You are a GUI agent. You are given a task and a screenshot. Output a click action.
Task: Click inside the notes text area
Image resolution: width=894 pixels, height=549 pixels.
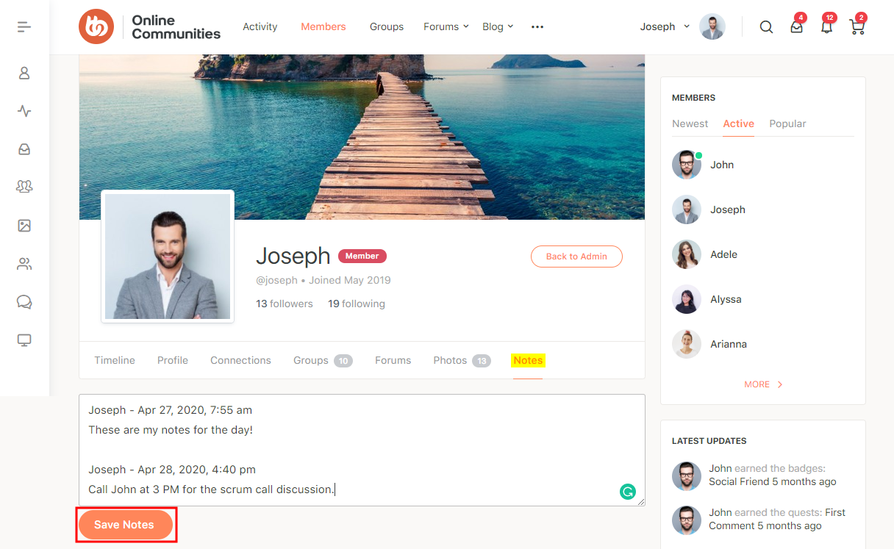(x=362, y=448)
